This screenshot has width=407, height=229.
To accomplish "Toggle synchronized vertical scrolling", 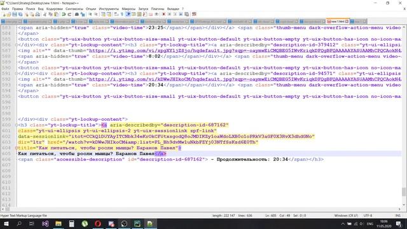I will pyautogui.click(x=103, y=14).
